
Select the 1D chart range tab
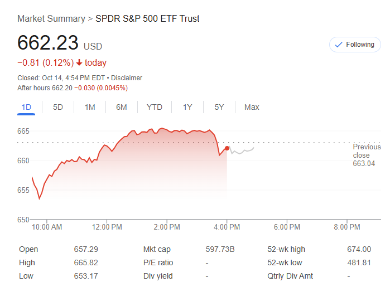click(26, 107)
